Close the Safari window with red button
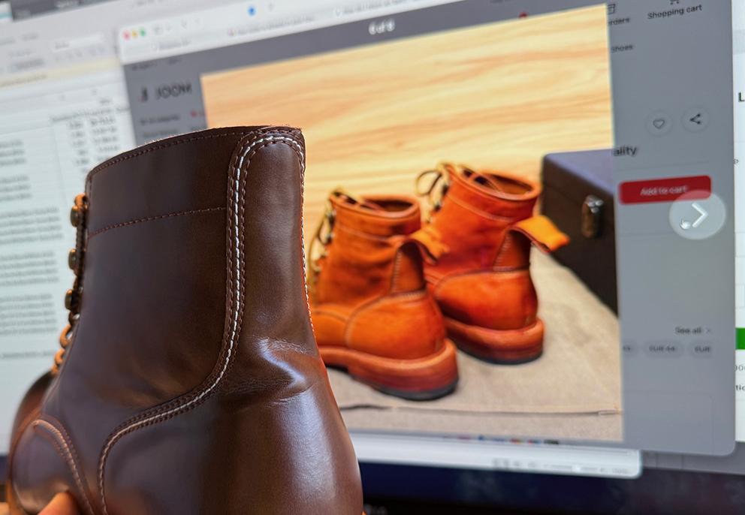 pos(125,35)
